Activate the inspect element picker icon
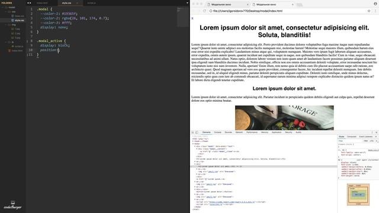This screenshot has width=379, height=213. coord(192,133)
